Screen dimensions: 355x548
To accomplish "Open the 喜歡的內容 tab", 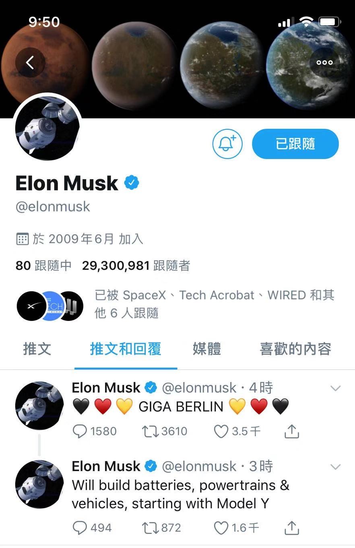I will (x=295, y=349).
